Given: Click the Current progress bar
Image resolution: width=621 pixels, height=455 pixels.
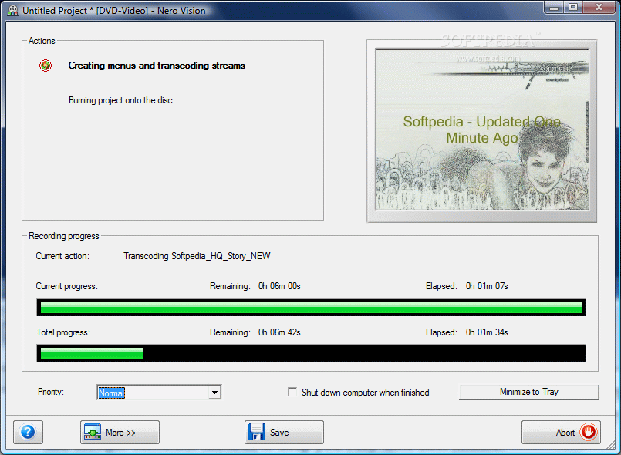Looking at the screenshot, I should coord(311,308).
